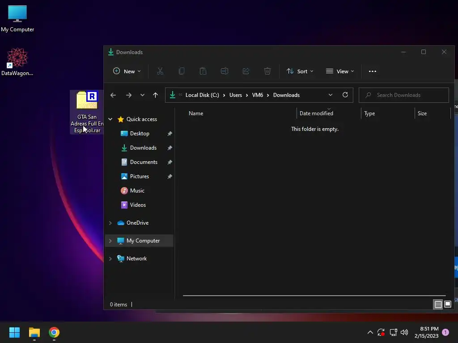458x343 pixels.
Task: Select Network in navigation pane
Action: 136,259
